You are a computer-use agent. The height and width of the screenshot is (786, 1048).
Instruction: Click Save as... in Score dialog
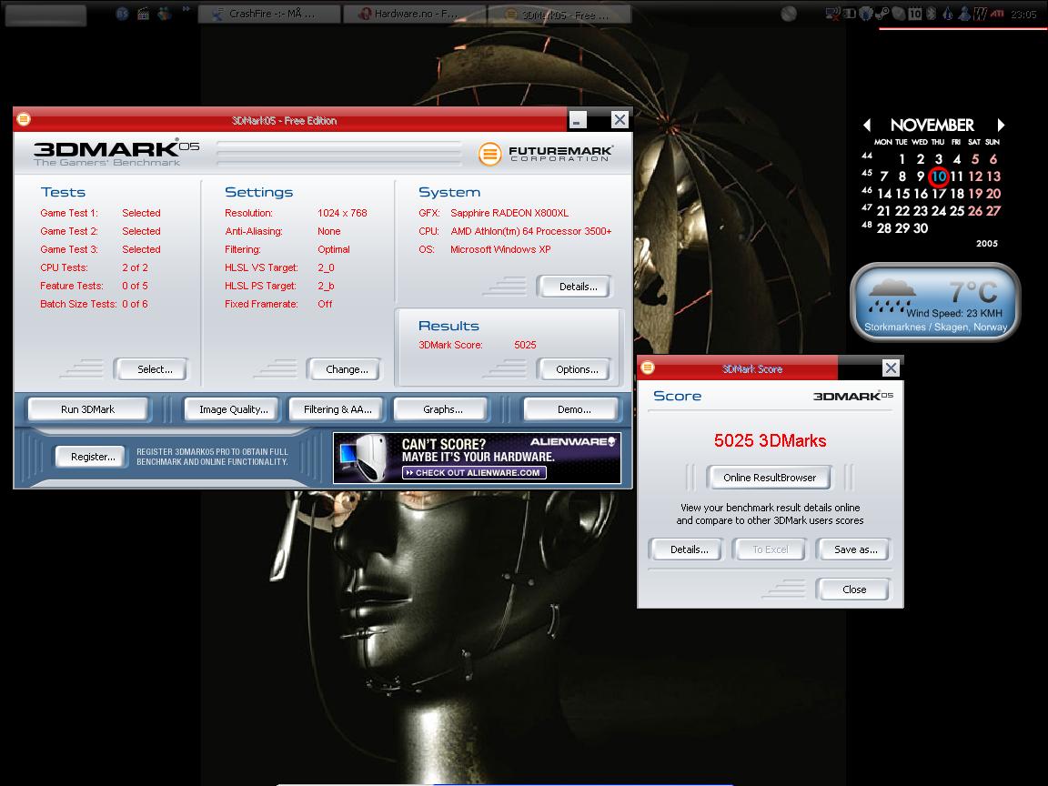coord(853,549)
